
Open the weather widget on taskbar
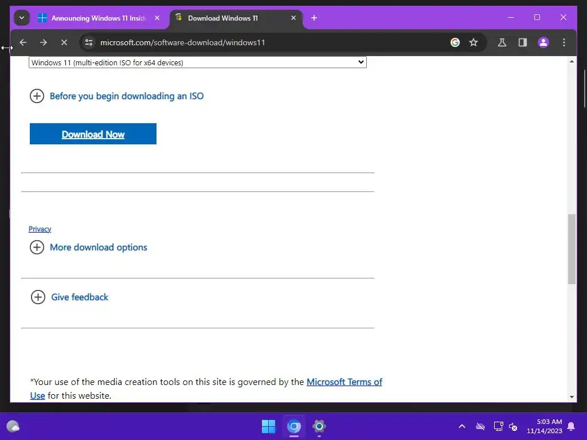point(13,426)
